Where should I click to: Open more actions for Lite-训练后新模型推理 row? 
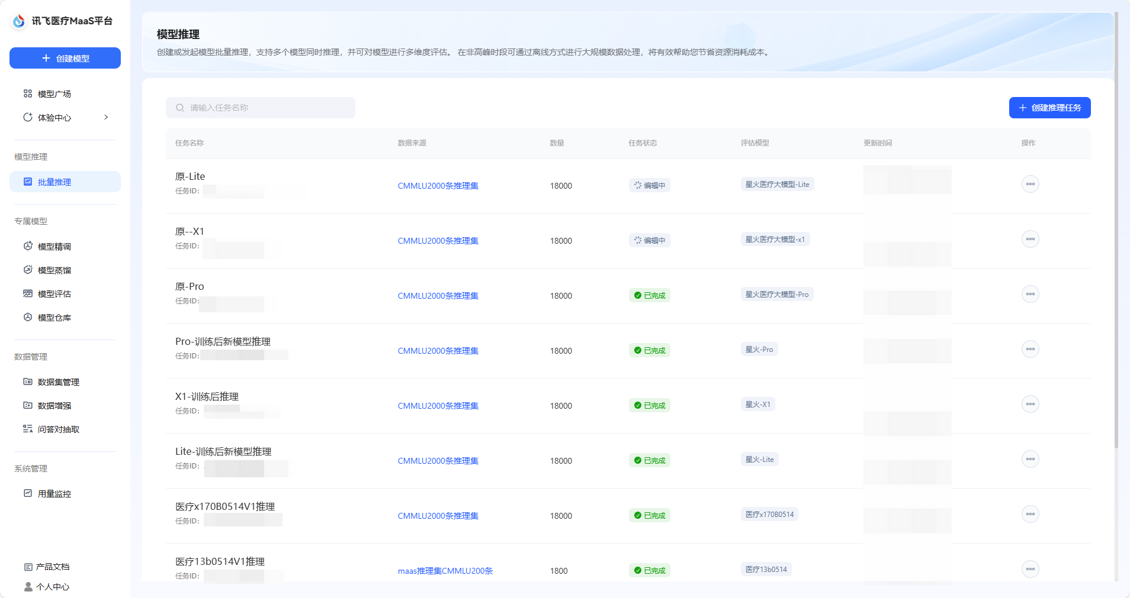1031,459
